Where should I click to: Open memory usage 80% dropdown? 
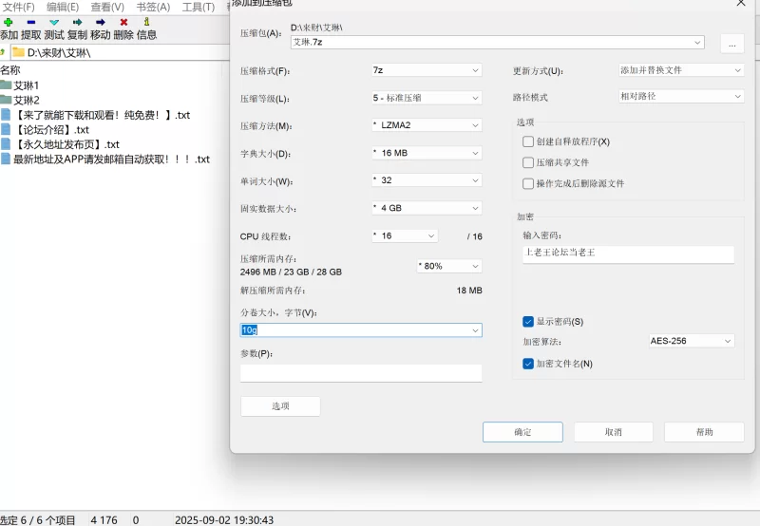point(449,266)
